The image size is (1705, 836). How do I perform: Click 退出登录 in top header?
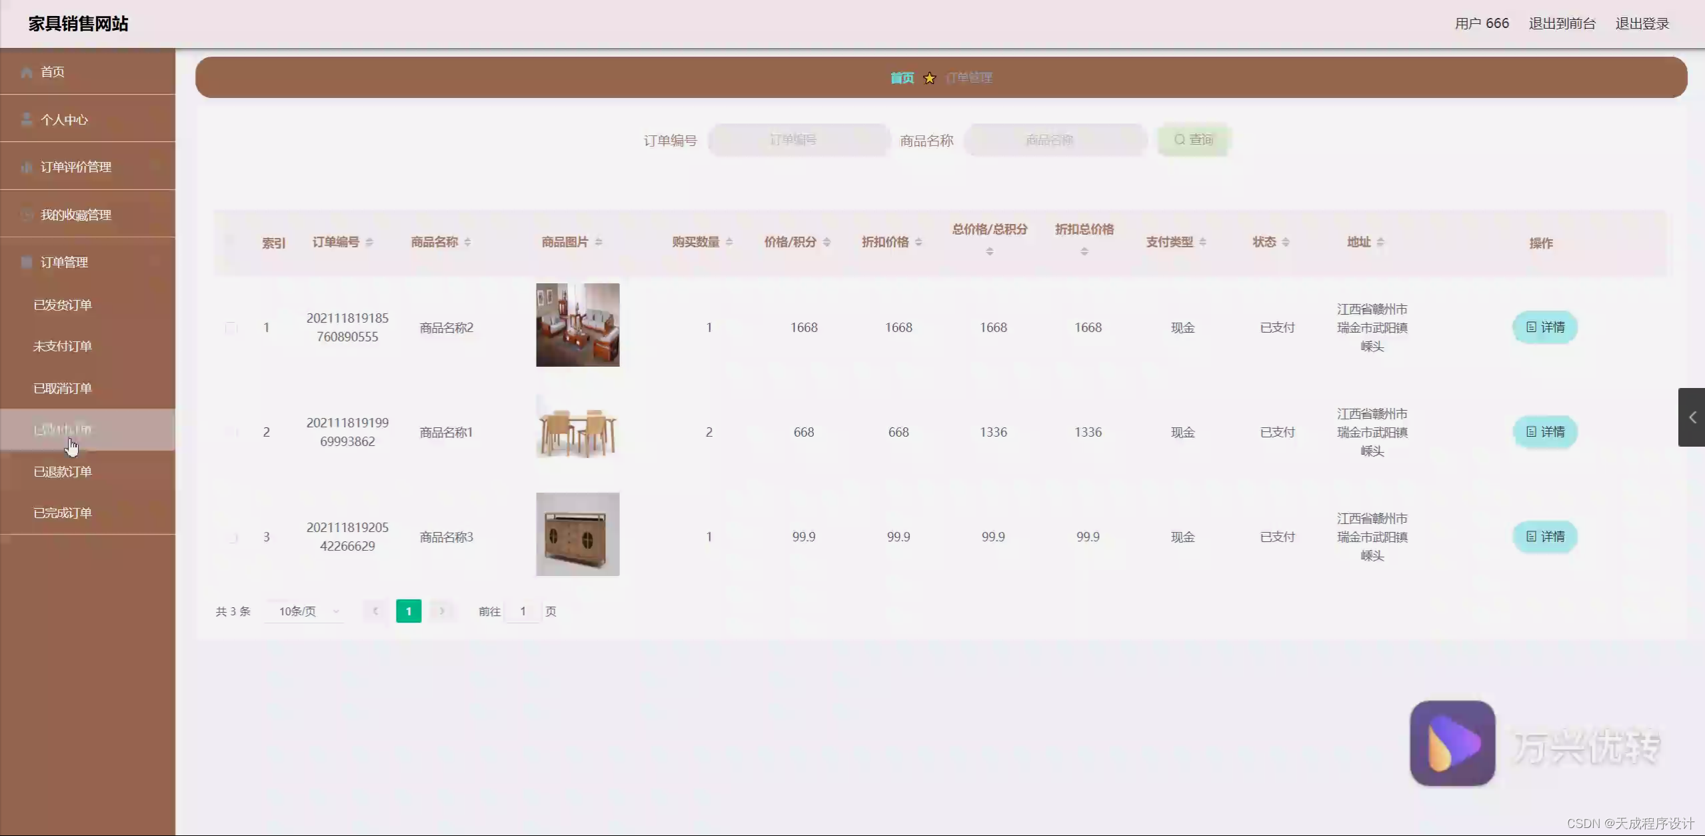pos(1642,24)
